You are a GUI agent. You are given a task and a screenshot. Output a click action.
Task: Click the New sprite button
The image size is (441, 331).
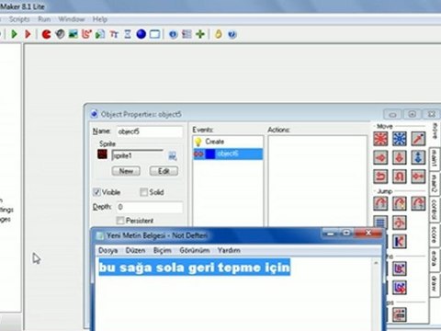(126, 171)
